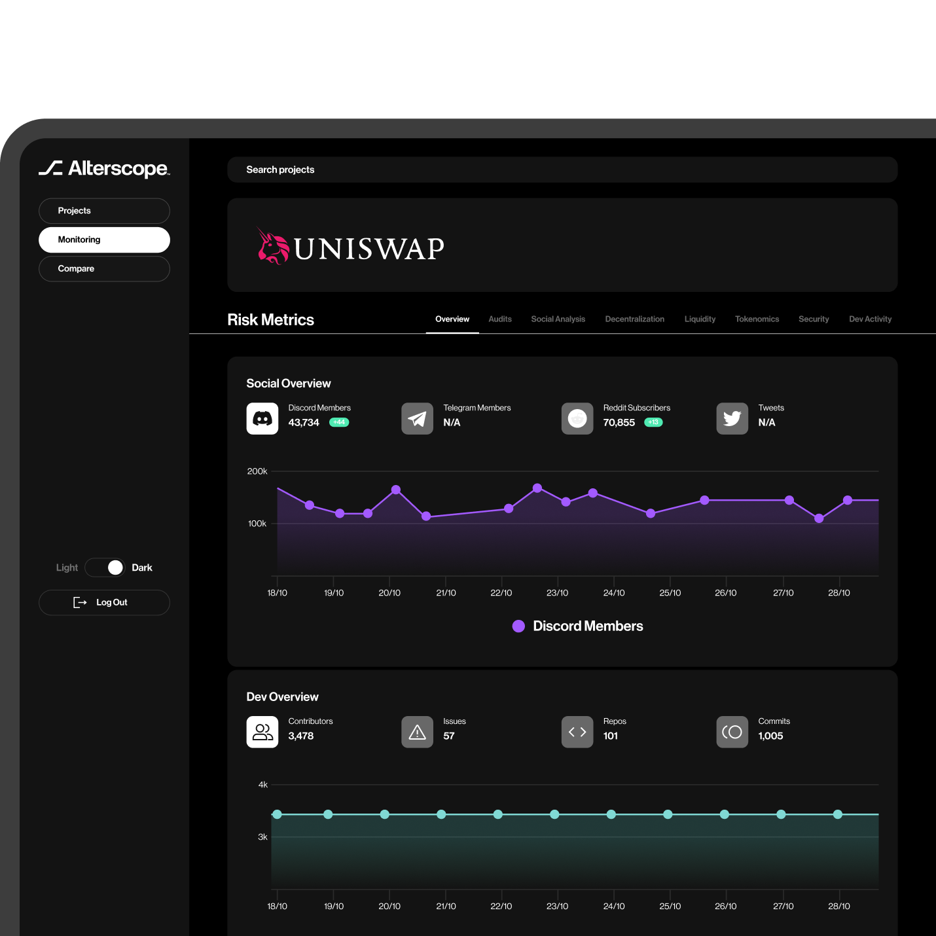Toggle the Light/Dark theme switch
This screenshot has height=936, width=936.
[x=105, y=567]
